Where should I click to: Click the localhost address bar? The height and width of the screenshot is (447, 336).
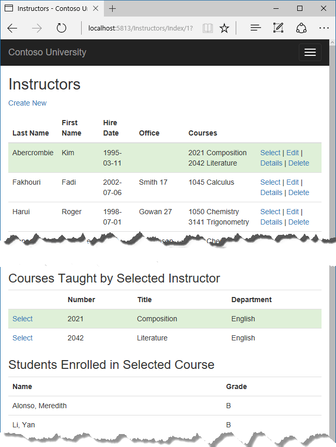(140, 28)
